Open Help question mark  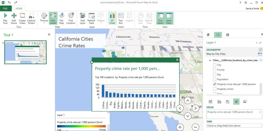pyautogui.click(x=240, y=2)
